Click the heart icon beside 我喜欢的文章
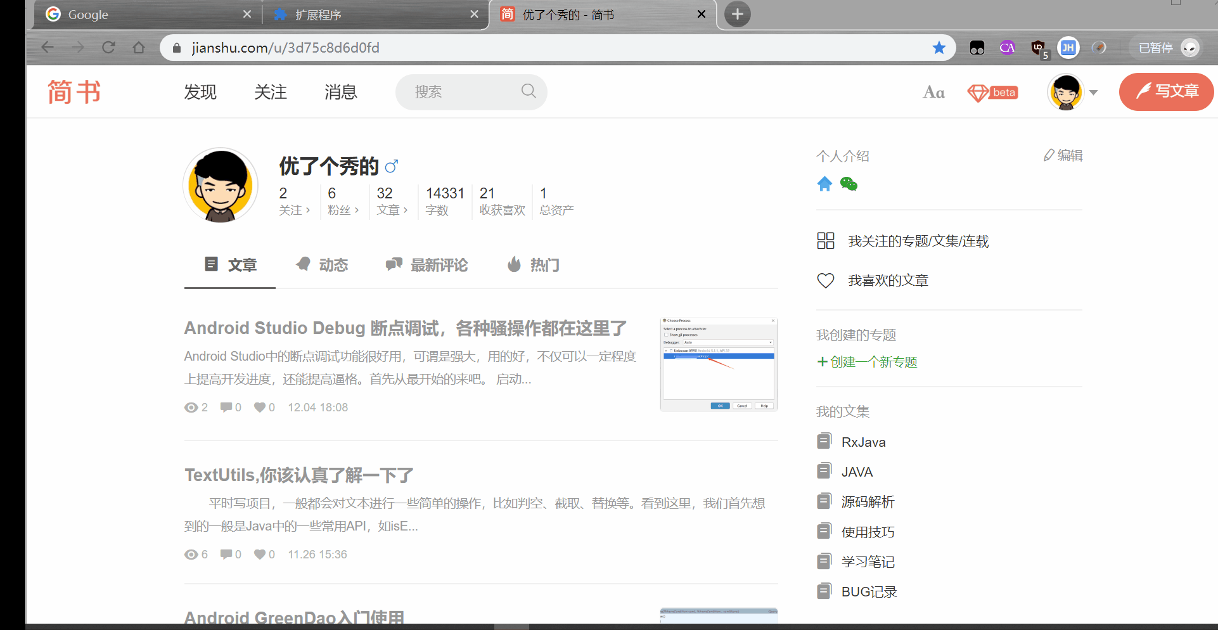 [826, 280]
